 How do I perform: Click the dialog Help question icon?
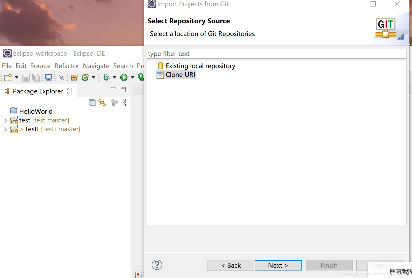click(157, 265)
